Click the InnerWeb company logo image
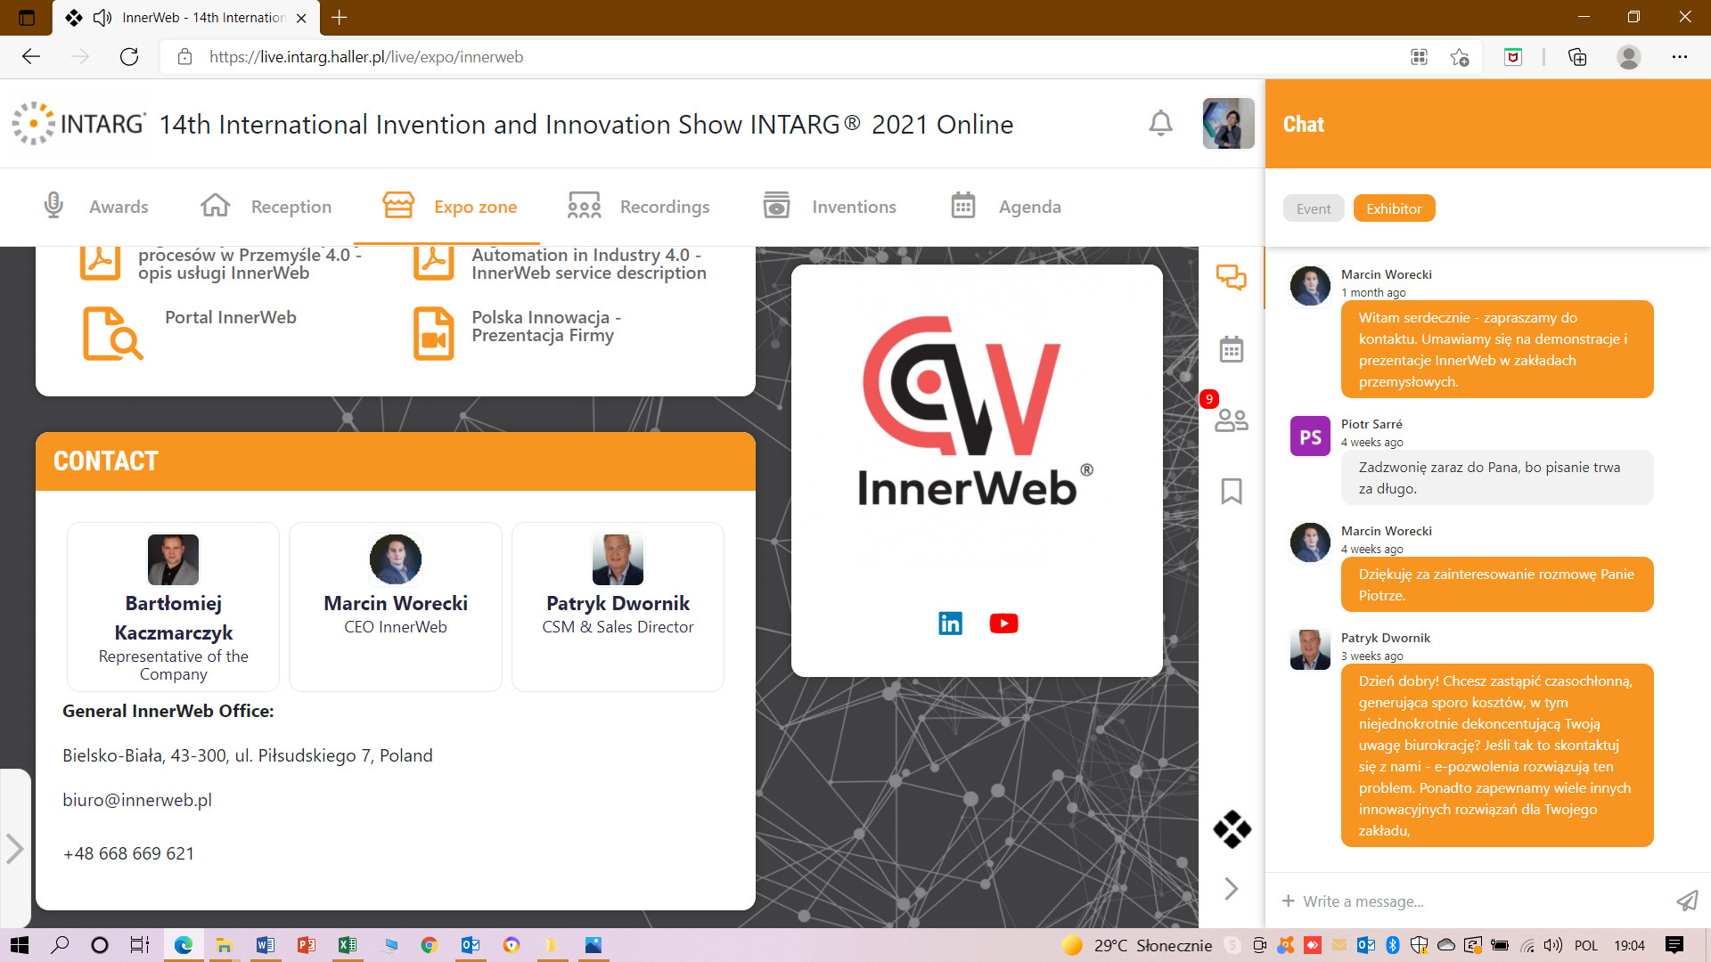1711x962 pixels. (x=977, y=412)
